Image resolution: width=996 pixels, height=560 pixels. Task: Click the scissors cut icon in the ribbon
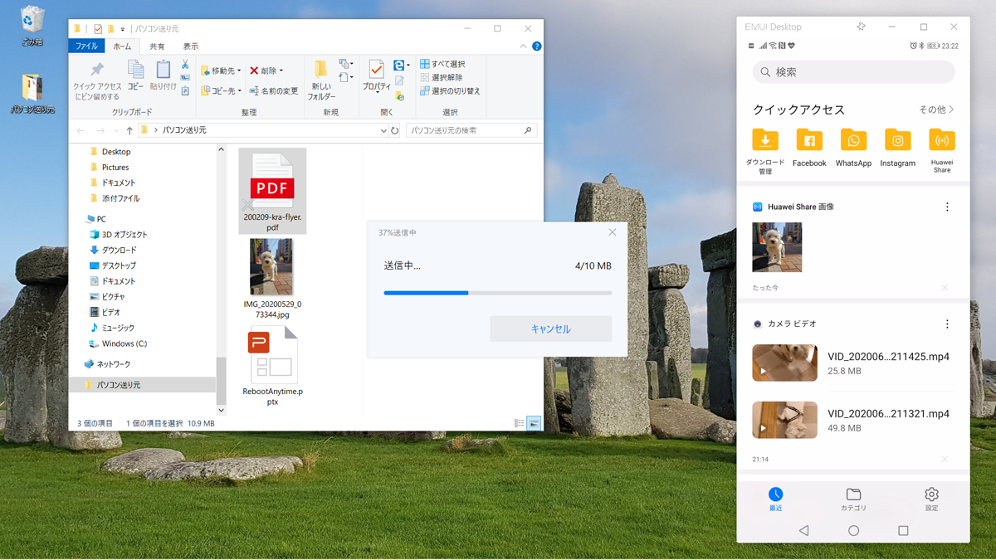pos(185,65)
